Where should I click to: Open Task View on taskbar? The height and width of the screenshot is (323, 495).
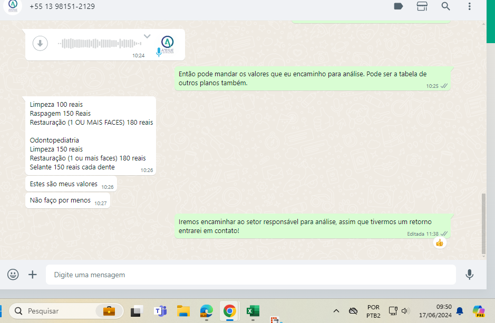tap(137, 311)
